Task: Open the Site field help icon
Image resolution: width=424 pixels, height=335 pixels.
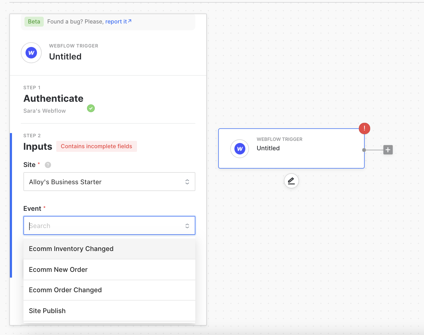Action: coord(48,165)
